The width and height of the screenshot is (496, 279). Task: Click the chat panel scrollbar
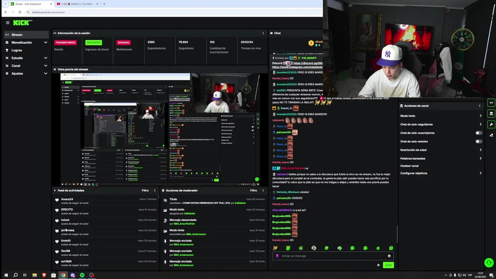[x=397, y=234]
